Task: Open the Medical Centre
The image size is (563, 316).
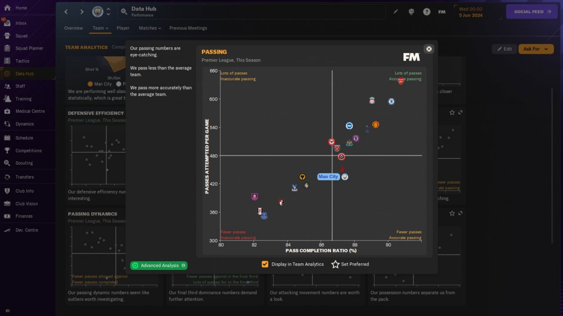Action: click(x=30, y=111)
